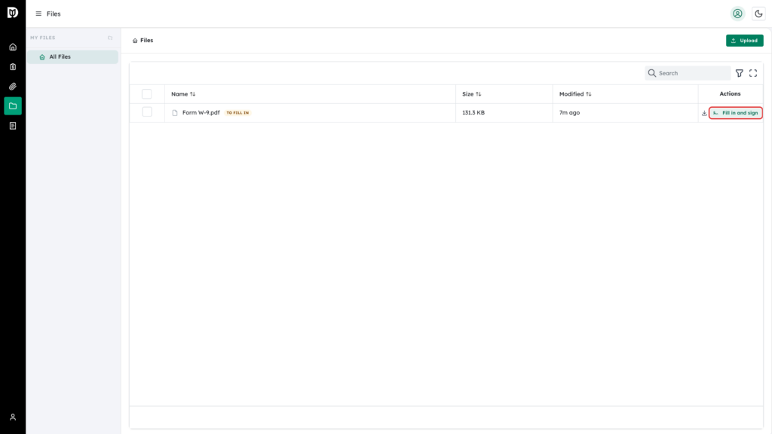Image resolution: width=772 pixels, height=434 pixels.
Task: Open the filter funnel icon
Action: 740,73
